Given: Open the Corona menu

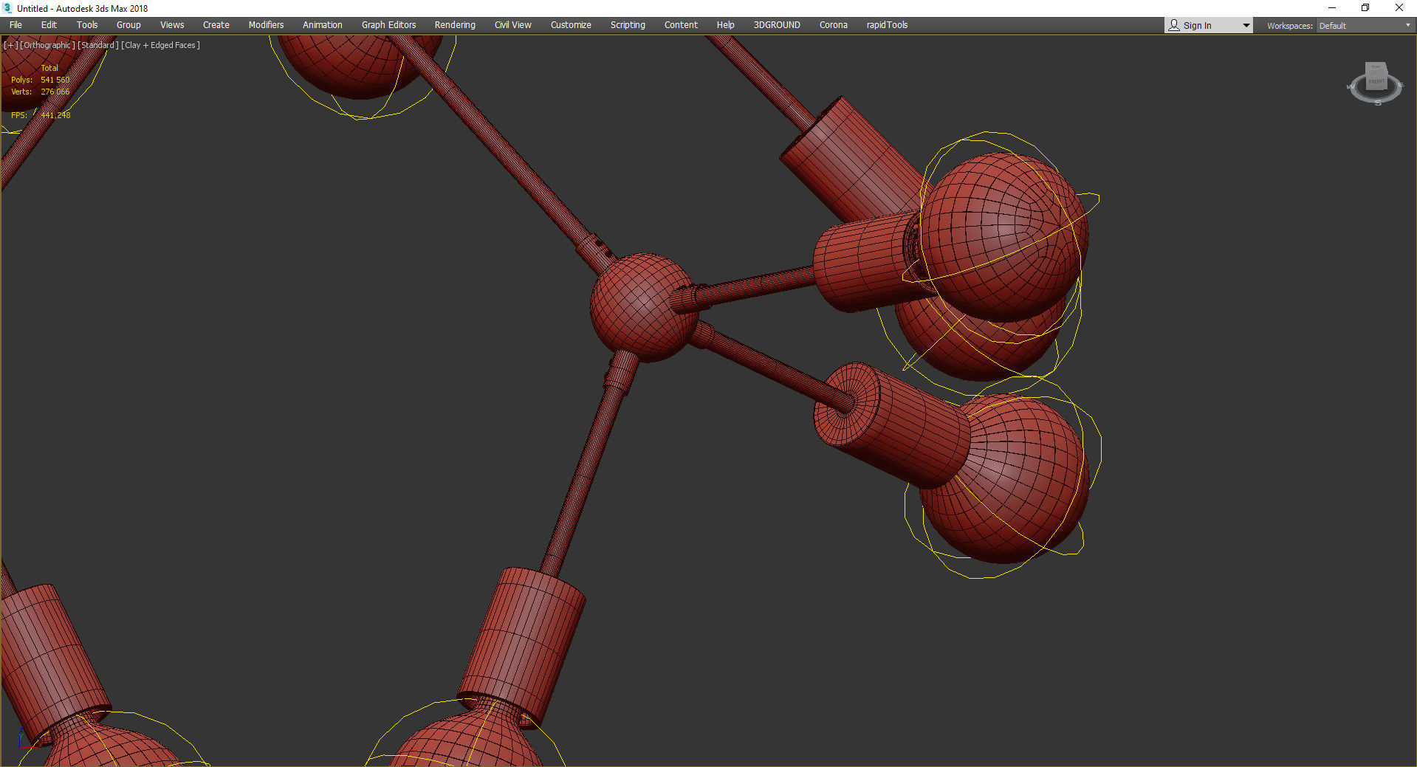Looking at the screenshot, I should (x=834, y=25).
